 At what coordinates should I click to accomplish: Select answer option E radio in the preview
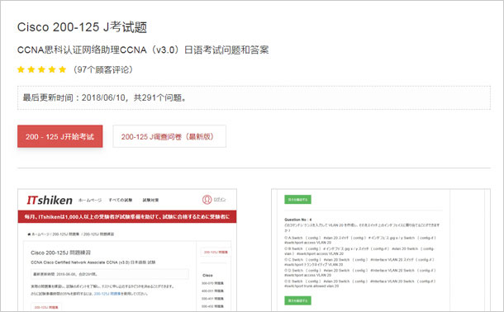coord(286,281)
